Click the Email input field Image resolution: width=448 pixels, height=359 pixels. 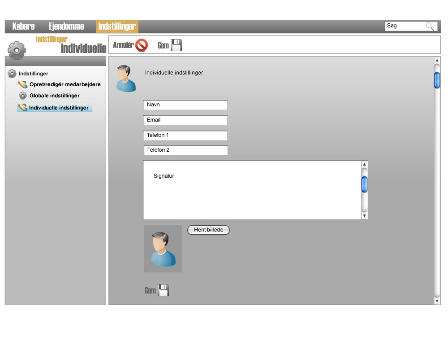point(185,120)
